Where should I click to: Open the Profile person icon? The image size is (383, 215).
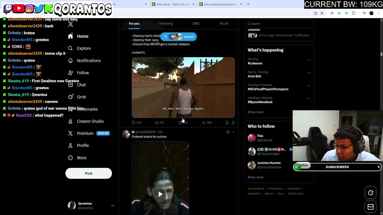coord(70,145)
